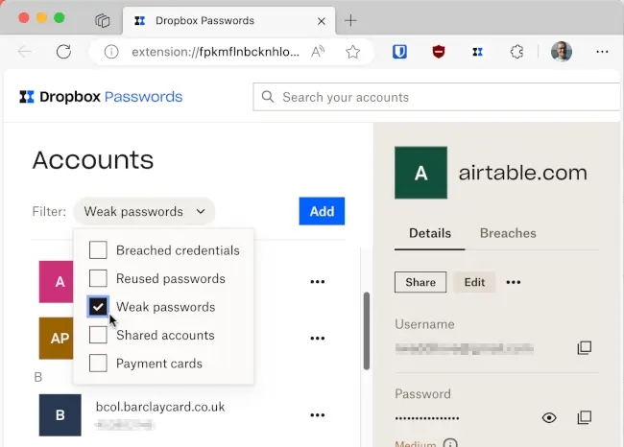Open the Bitwarden extension icon

click(x=399, y=52)
